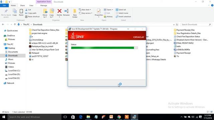214x120 pixels.
Task: Open Edge browser from taskbar
Action: tap(81, 117)
